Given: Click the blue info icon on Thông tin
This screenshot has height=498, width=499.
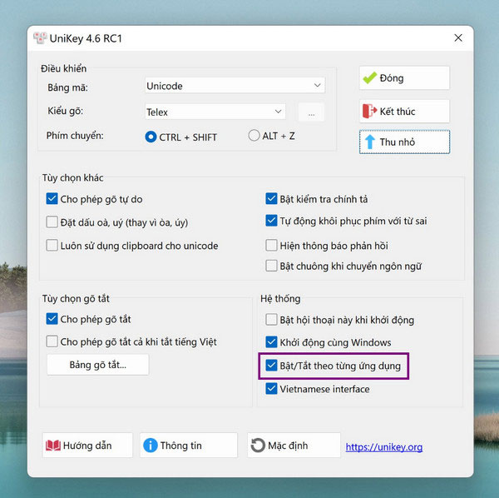Looking at the screenshot, I should click(x=151, y=445).
